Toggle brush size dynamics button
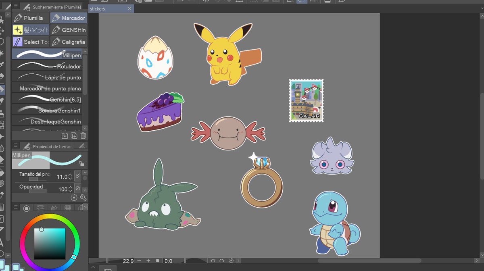The image size is (484, 271). tap(78, 176)
